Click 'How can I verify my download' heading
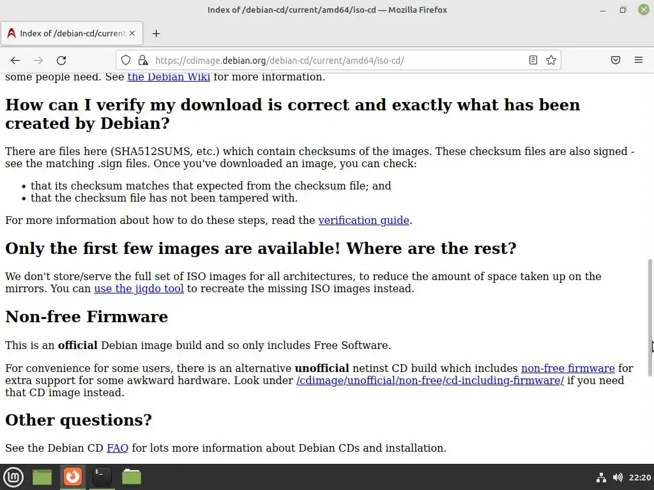654x490 pixels. (293, 114)
